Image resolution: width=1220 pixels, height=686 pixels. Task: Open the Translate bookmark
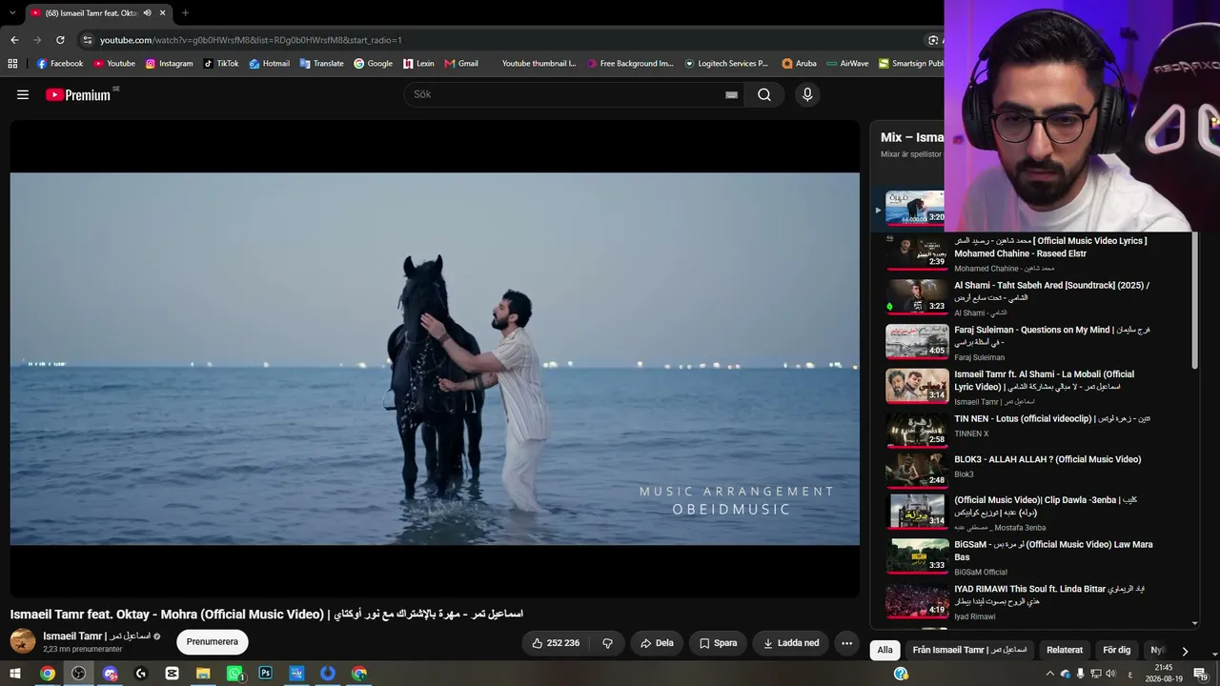pos(321,64)
